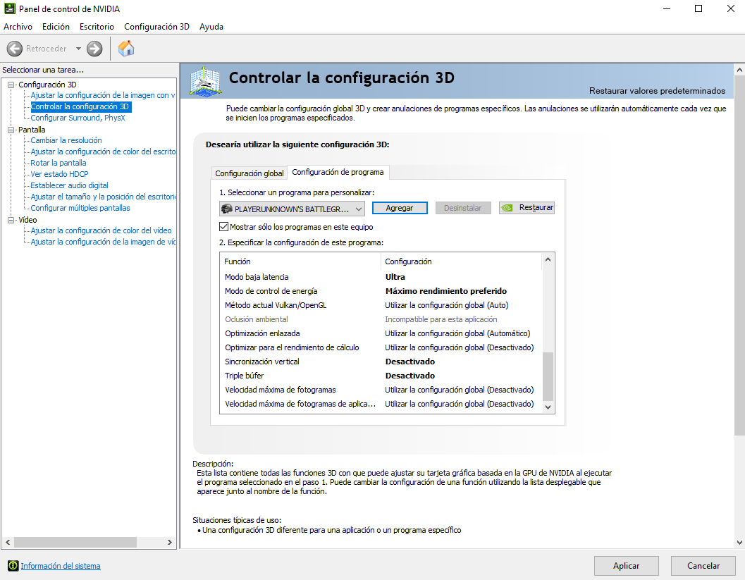Open 'Configurar Surround, PhysX' tree item
The width and height of the screenshot is (745, 580).
tap(78, 118)
